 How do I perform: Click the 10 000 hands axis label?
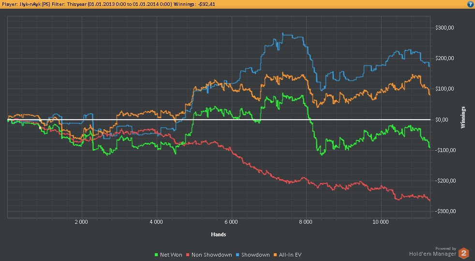tap(380, 222)
